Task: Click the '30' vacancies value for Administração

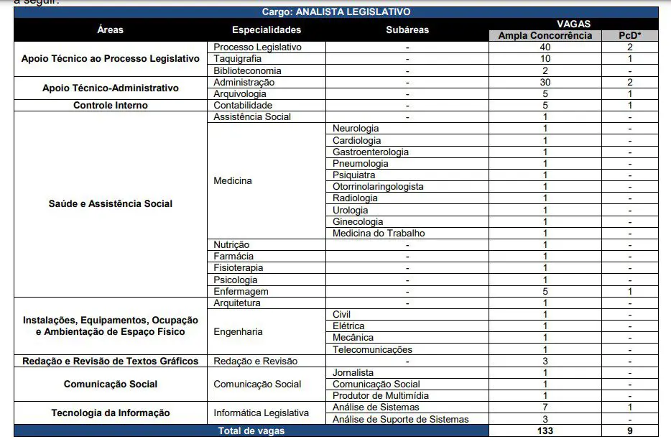Action: pos(545,82)
